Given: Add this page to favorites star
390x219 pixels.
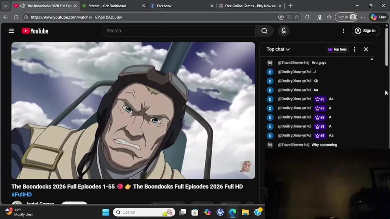Looking at the screenshot, I should (297, 17).
